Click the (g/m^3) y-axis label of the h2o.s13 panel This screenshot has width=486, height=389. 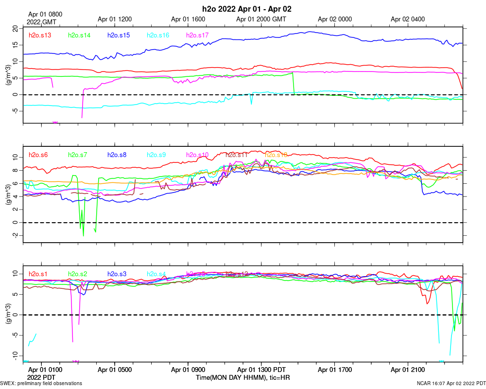point(8,75)
